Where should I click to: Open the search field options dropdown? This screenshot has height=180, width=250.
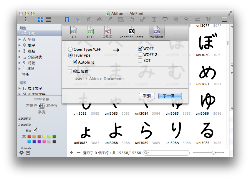[146, 153]
